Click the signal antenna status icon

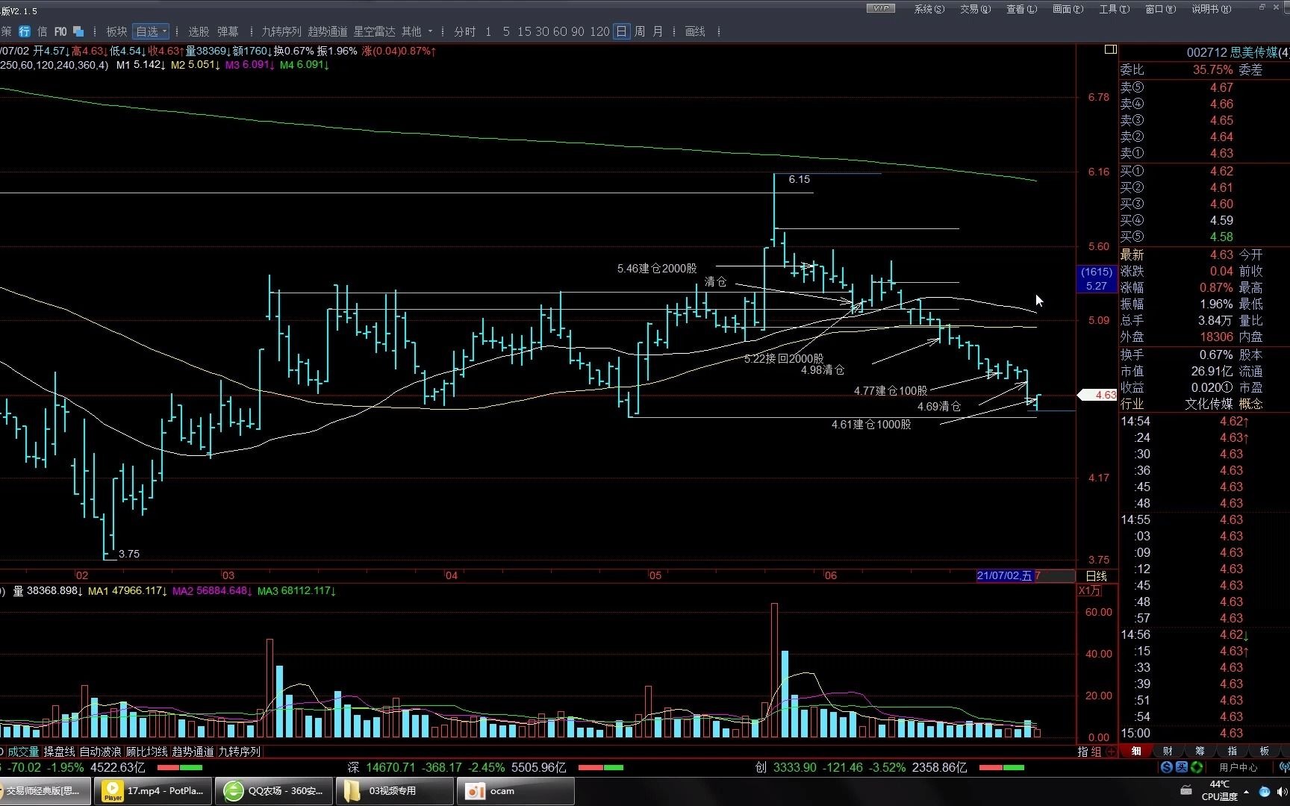click(x=1284, y=767)
